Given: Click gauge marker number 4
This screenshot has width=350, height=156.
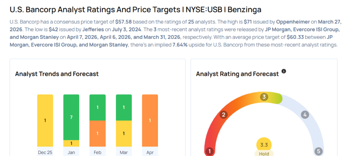Looking at the screenshot, I should [x=304, y=115].
